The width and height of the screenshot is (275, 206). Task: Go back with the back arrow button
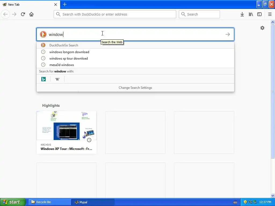[x=5, y=14]
